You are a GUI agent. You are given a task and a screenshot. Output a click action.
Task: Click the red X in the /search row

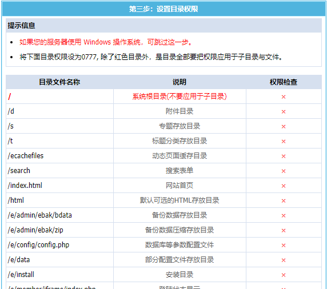(284, 171)
